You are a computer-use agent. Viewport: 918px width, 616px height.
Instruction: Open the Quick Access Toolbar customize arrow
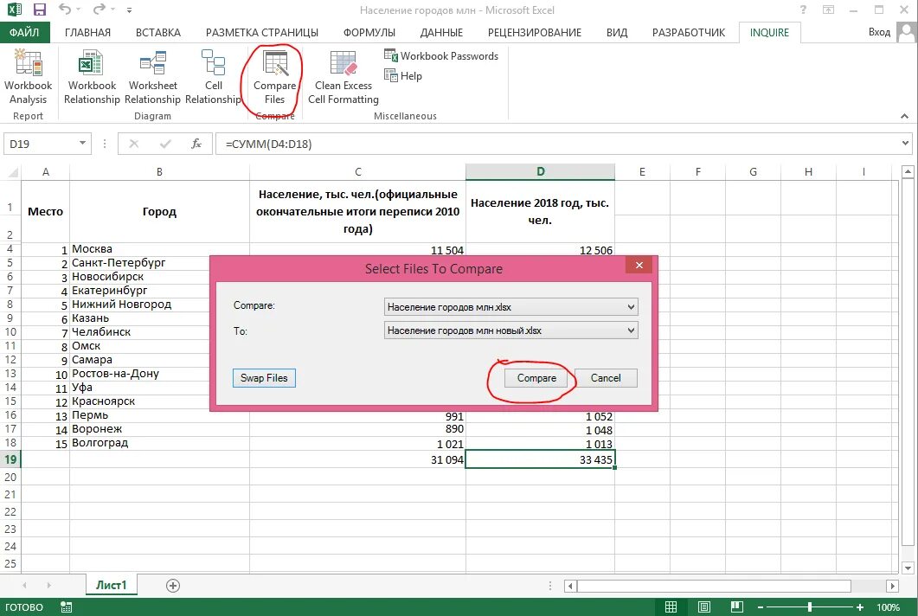click(130, 10)
